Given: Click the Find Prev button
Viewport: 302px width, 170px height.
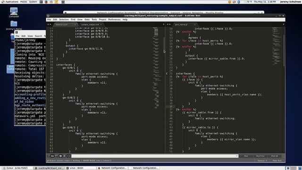Looking at the screenshot, I should click(x=260, y=156).
